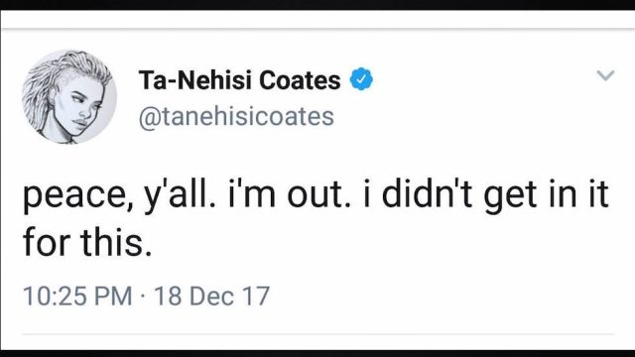Click the face in the avatar drawing

(83, 108)
